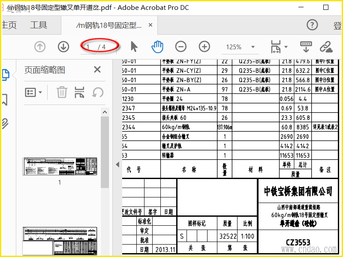The height and width of the screenshot is (257, 343).
Task: Click the thumbnail panel scroll up arrow
Action: tap(105, 112)
